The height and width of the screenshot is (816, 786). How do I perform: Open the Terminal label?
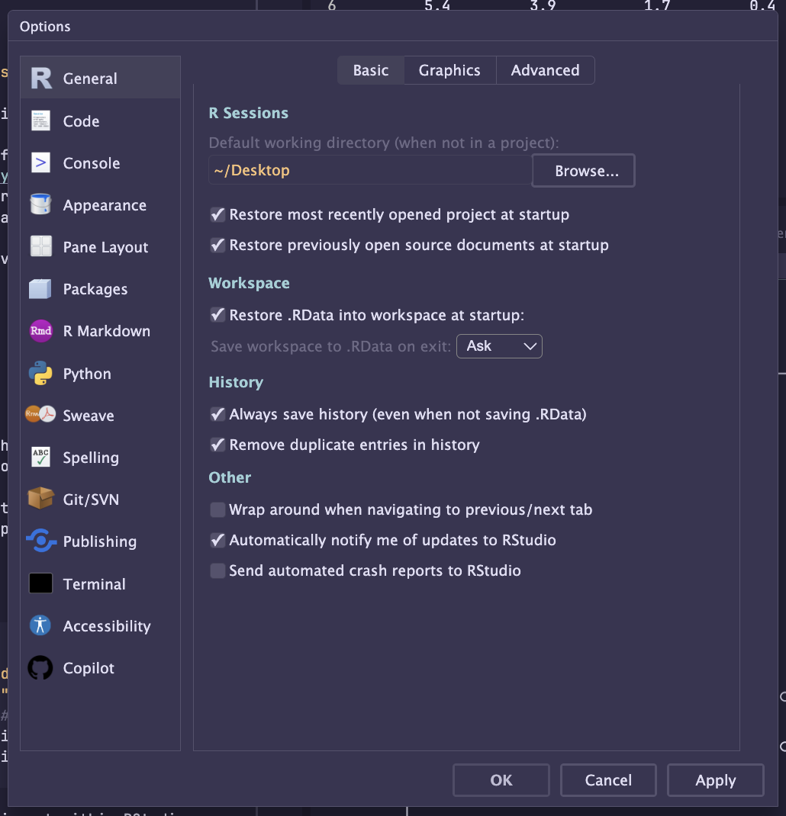tap(95, 584)
